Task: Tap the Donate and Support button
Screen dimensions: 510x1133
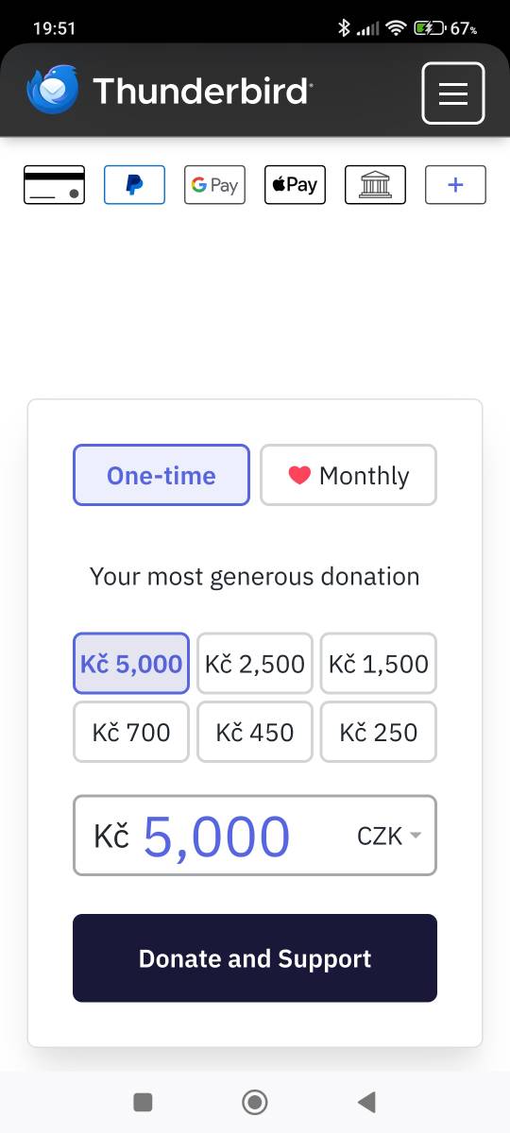Action: (x=255, y=958)
